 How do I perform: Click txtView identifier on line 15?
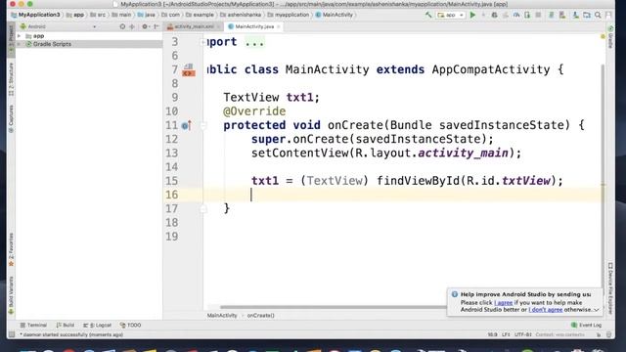coord(526,181)
